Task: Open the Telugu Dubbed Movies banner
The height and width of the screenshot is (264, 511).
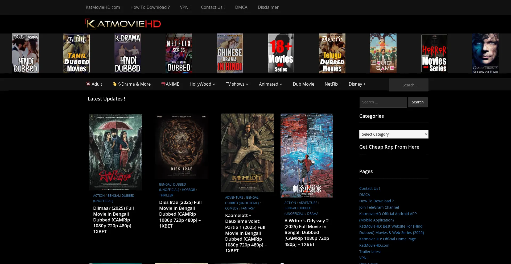Action: pos(332,53)
